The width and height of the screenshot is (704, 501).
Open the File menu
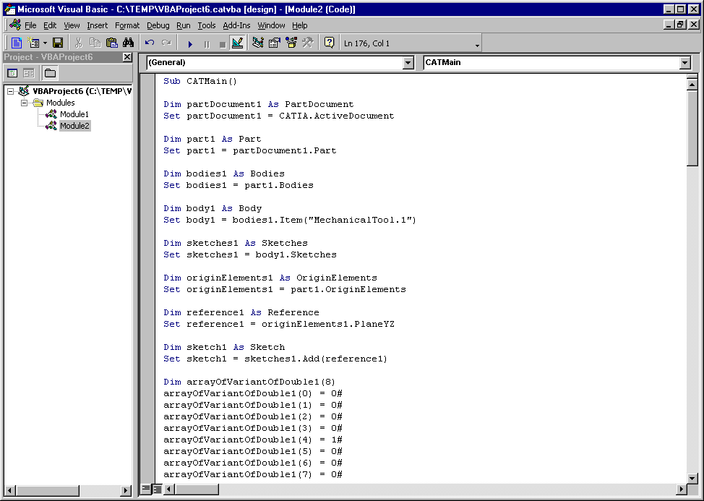30,25
